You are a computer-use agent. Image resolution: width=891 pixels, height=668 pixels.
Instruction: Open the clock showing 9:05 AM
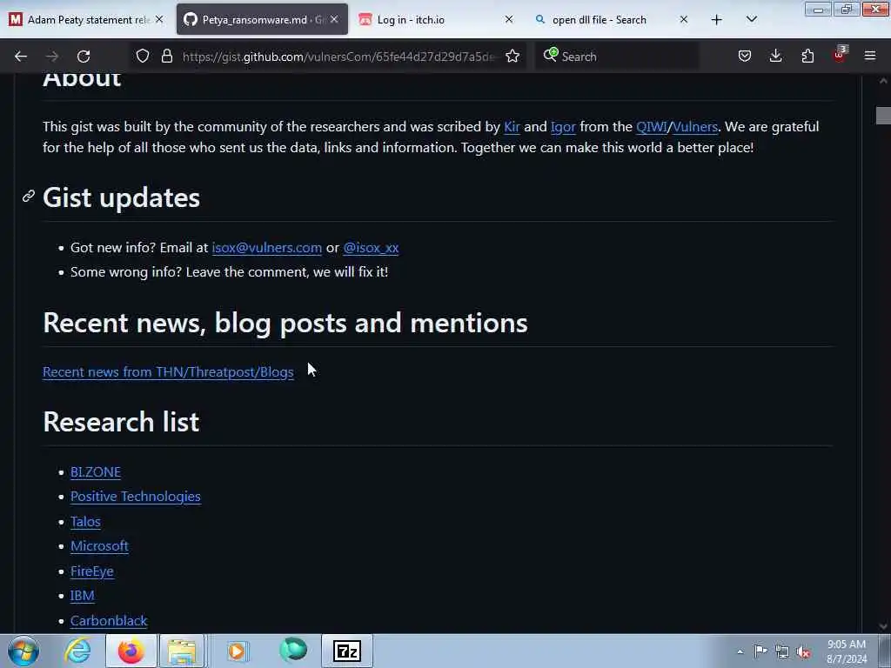click(847, 651)
